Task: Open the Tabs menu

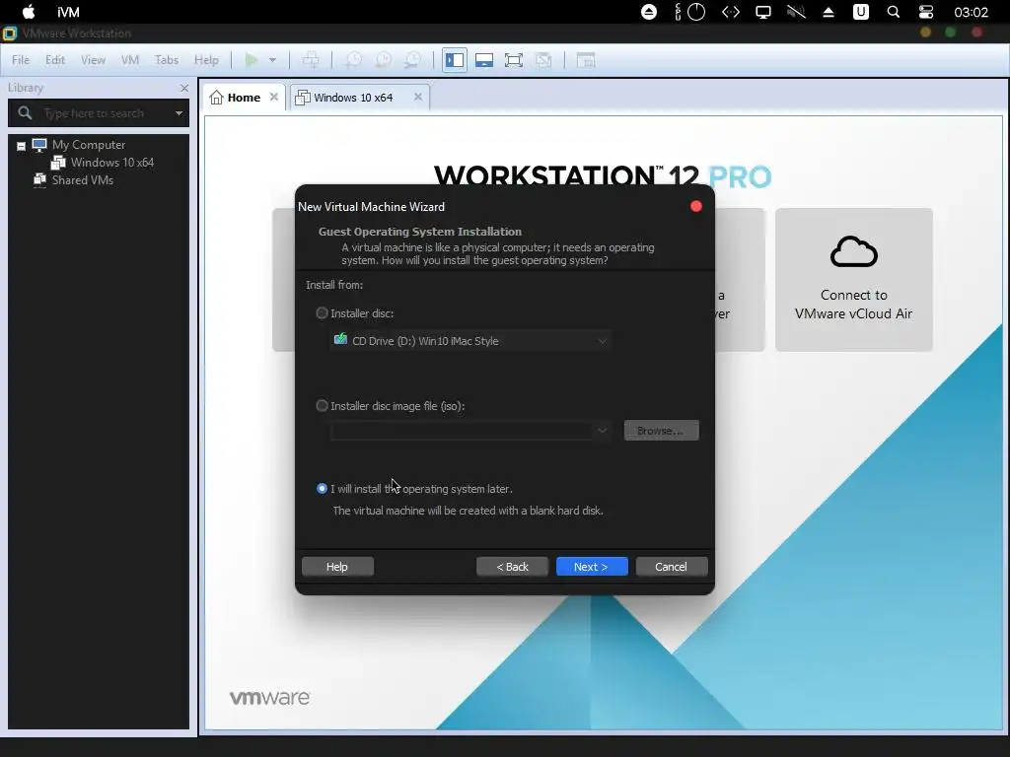Action: click(x=166, y=60)
